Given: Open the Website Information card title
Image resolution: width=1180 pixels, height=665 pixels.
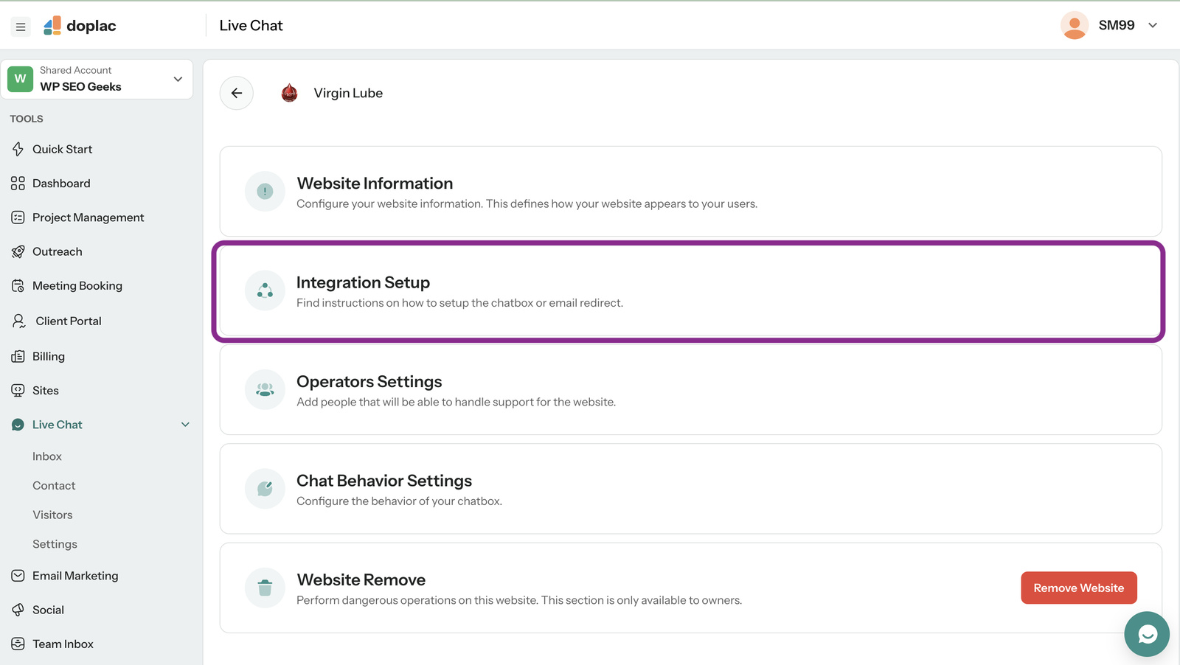Looking at the screenshot, I should tap(375, 184).
